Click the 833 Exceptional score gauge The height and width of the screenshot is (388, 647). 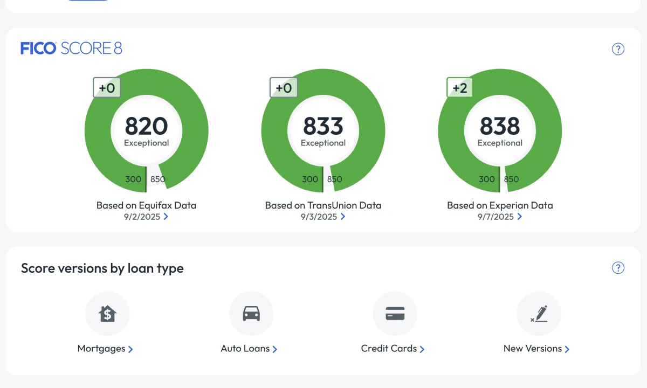pos(323,131)
